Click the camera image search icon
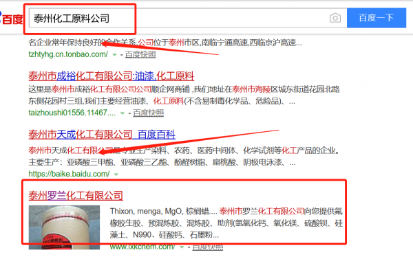413x259 pixels. (335, 18)
